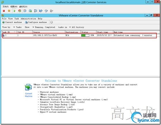This screenshot has height=125, width=161.
Task: Click the green Play power-on icon
Action: (14, 11)
